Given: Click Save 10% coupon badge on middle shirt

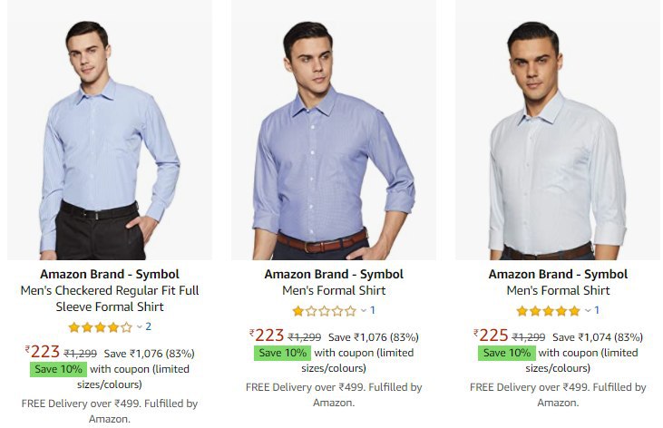Looking at the screenshot, I should tap(282, 353).
